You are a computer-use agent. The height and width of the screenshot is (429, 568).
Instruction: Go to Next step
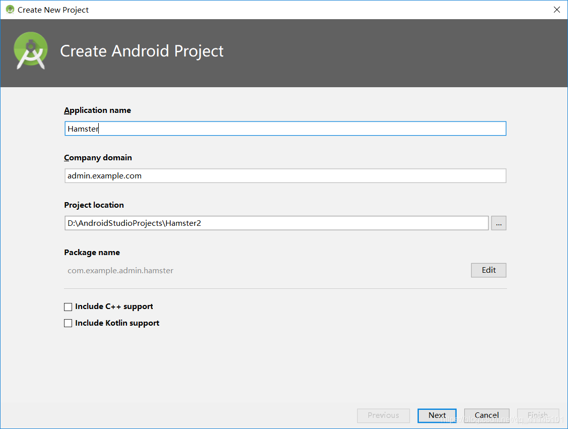pyautogui.click(x=437, y=415)
